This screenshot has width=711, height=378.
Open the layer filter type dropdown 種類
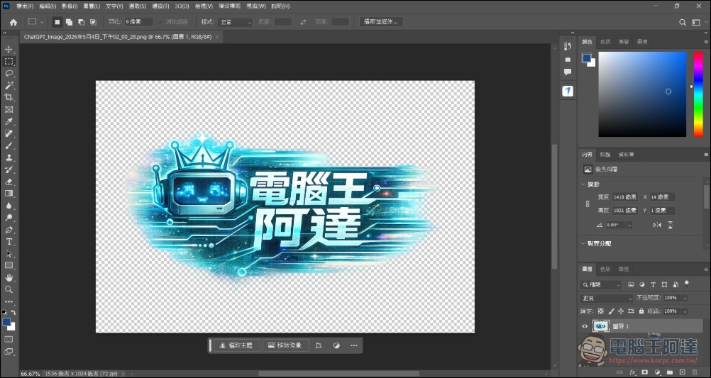[601, 284]
